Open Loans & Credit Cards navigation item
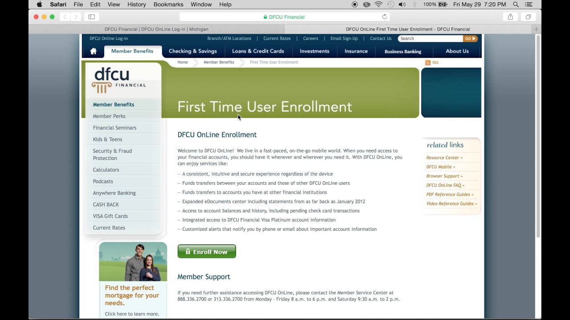Image resolution: width=570 pixels, height=320 pixels. pos(258,51)
